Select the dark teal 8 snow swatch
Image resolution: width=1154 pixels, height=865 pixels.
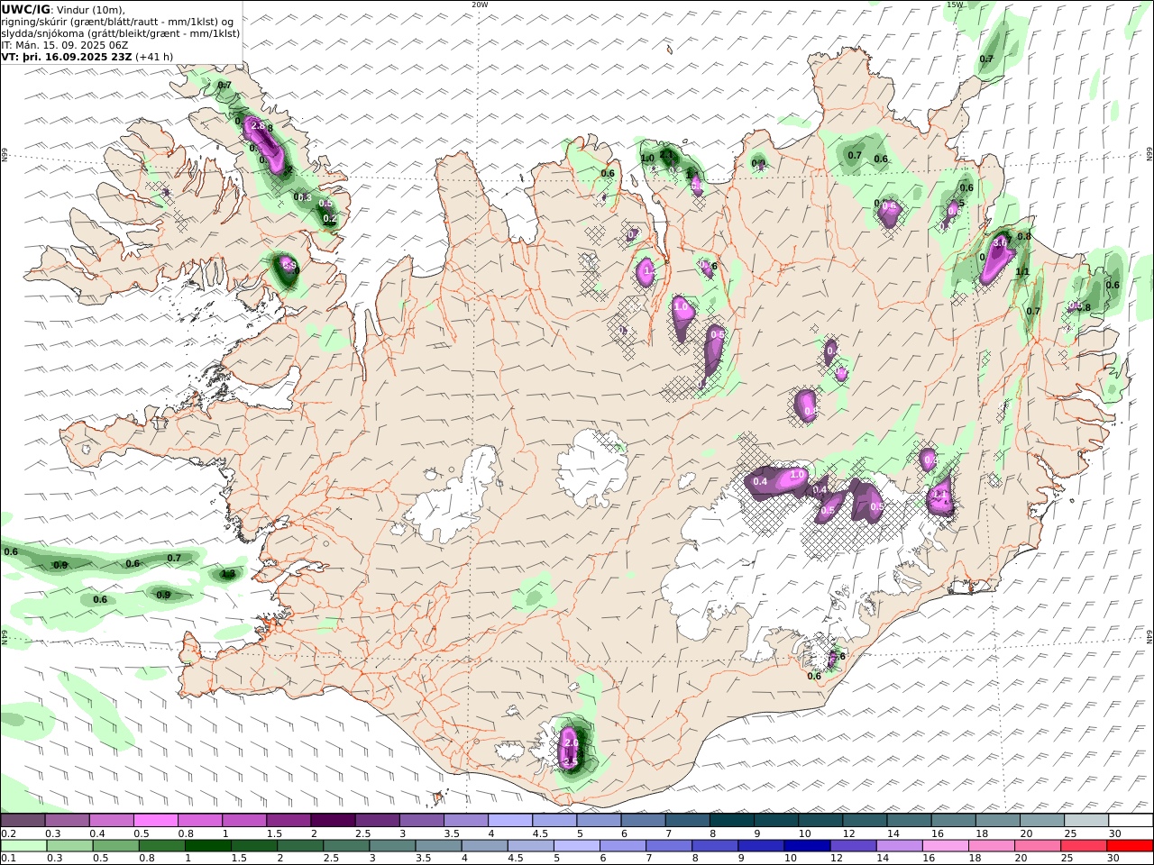click(731, 821)
